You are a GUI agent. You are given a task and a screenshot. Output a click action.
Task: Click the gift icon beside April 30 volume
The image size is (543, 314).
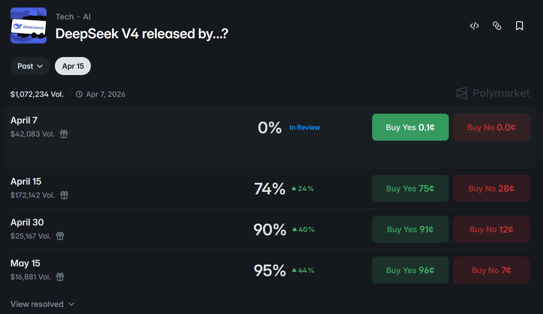(x=60, y=236)
